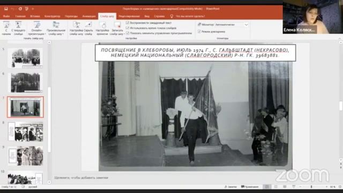The height and width of the screenshot is (193, 343).
Task: Switch to Home (Главная) ribbon tab
Action: click(x=20, y=16)
